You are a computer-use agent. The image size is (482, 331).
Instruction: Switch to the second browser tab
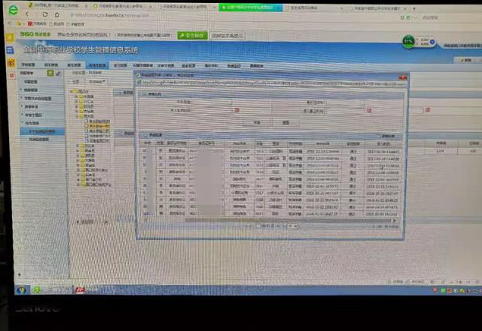click(x=122, y=6)
